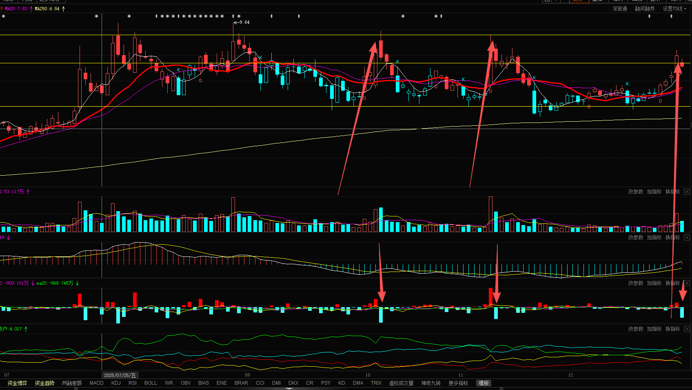
Task: Click 改参数 in the capital flow panel
Action: 635,283
